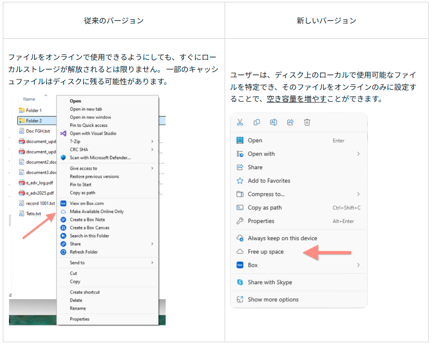Viewport: 432px width, 345px height.
Task: Click the Cut scissors icon in new menu
Action: (x=240, y=122)
